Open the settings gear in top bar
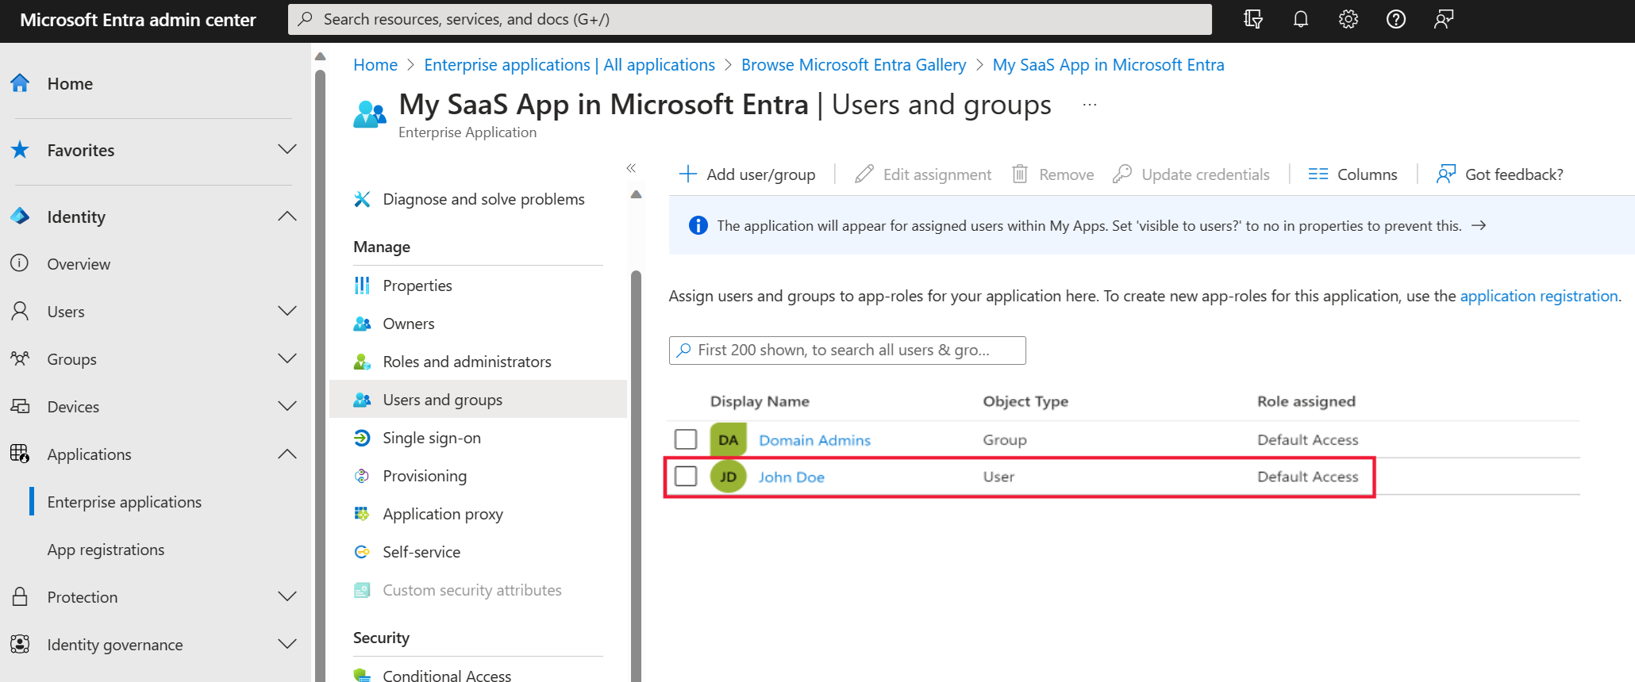 1348,19
